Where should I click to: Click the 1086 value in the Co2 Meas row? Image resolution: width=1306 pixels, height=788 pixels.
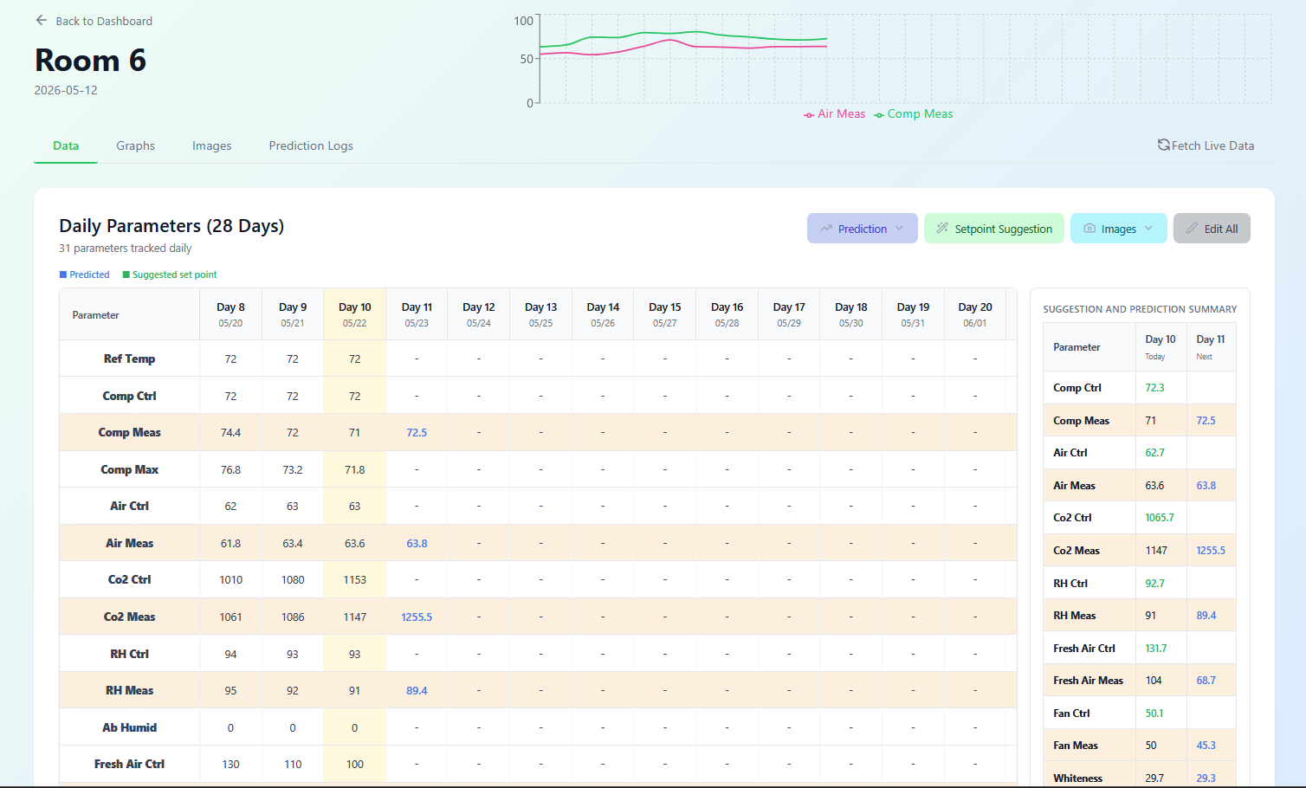point(293,617)
